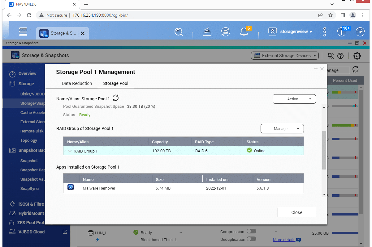Screen dimensions: 372x247
Task: Toggle the Chrome side panel icon
Action: pyautogui.click(x=343, y=15)
